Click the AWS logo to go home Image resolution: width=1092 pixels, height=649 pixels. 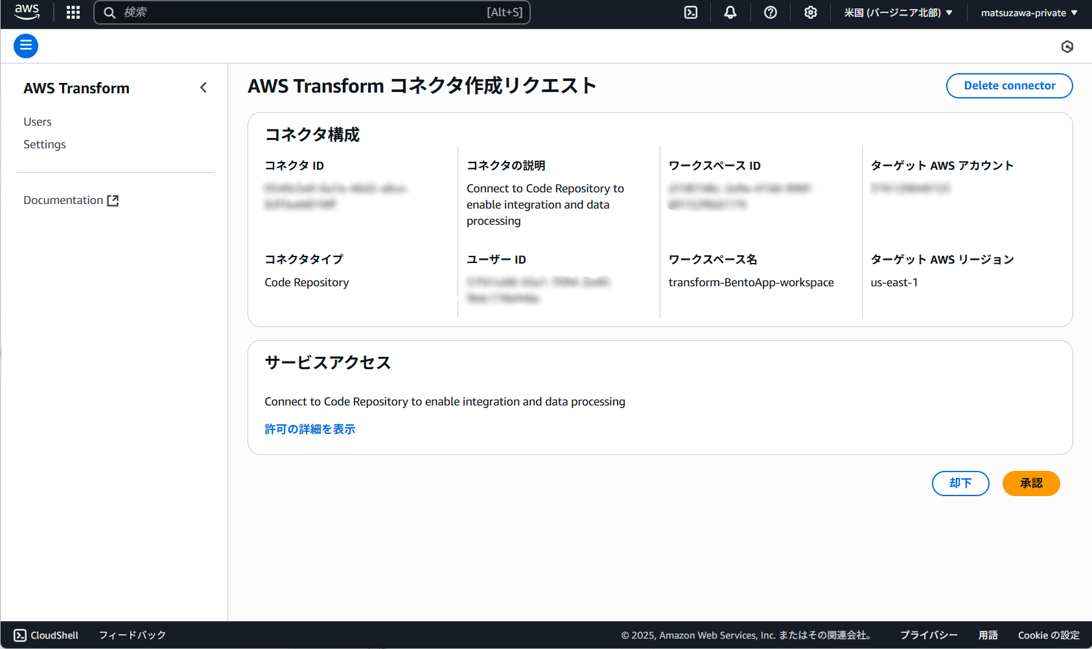[27, 12]
